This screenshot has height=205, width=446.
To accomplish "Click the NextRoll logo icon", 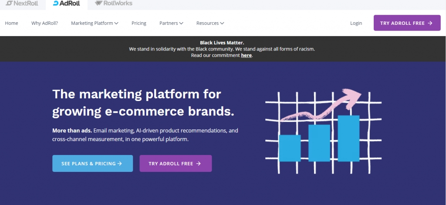I will [9, 3].
